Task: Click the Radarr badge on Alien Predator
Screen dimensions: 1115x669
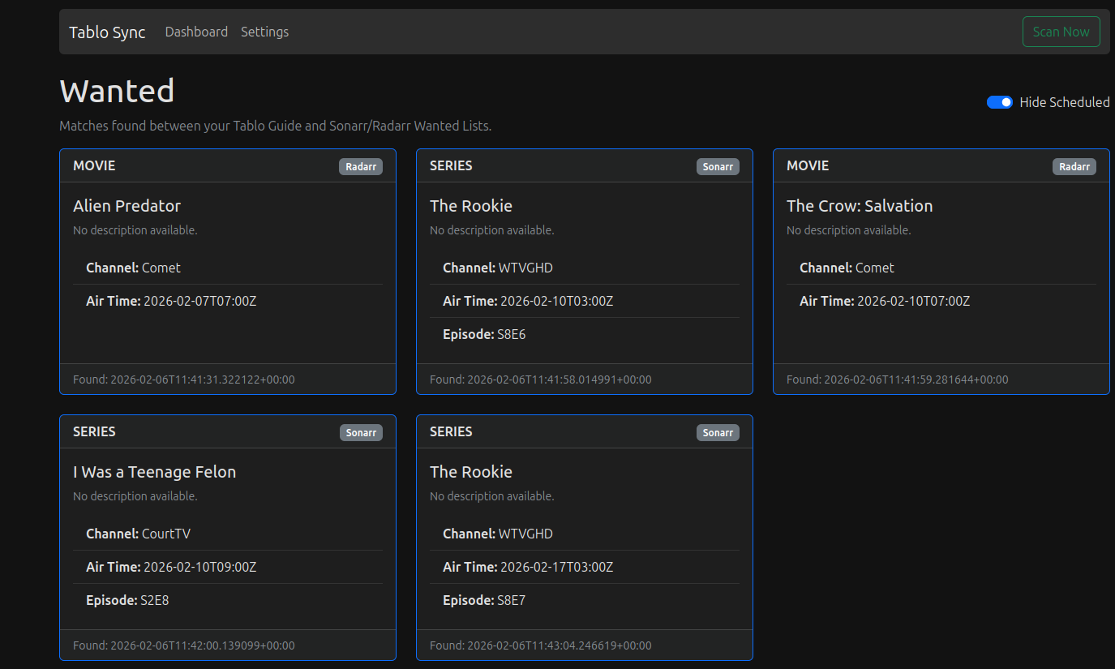Action: click(361, 166)
